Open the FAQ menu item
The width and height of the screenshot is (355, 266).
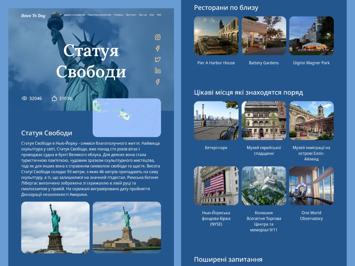tap(159, 15)
